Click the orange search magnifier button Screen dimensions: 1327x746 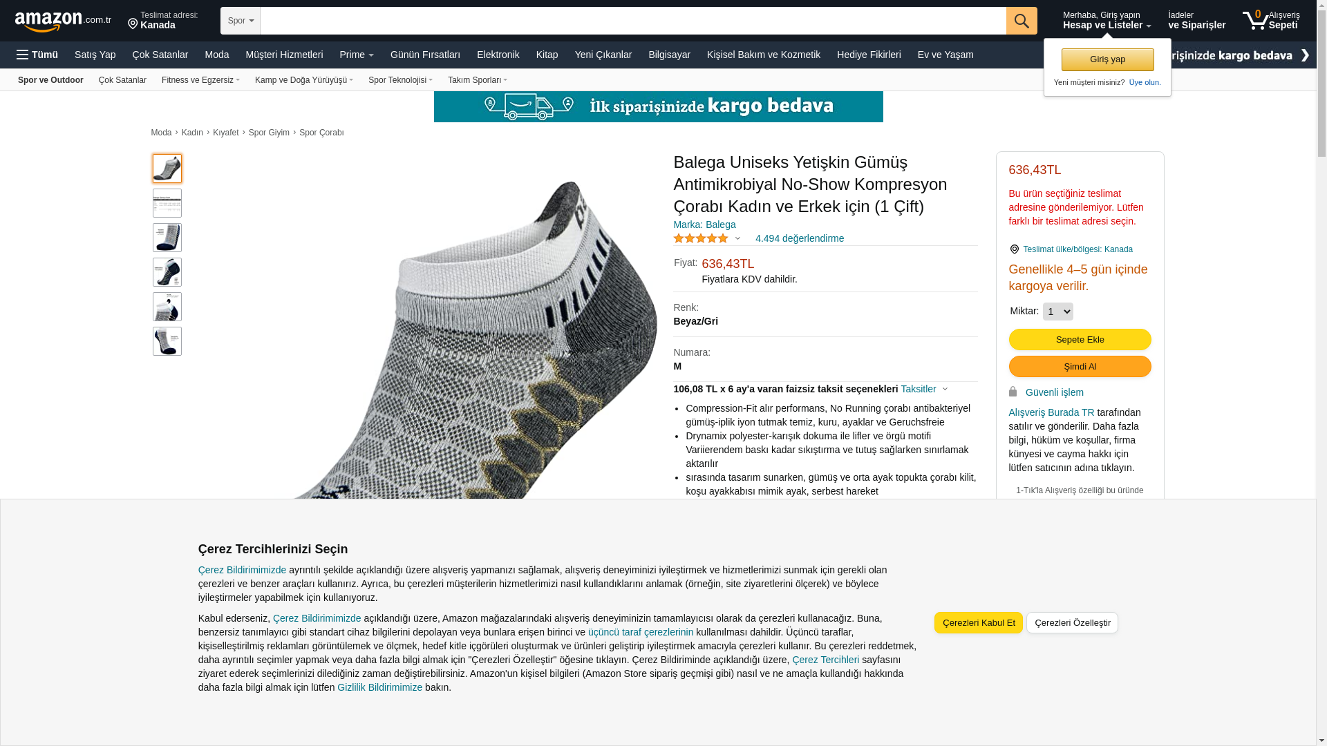(1022, 21)
